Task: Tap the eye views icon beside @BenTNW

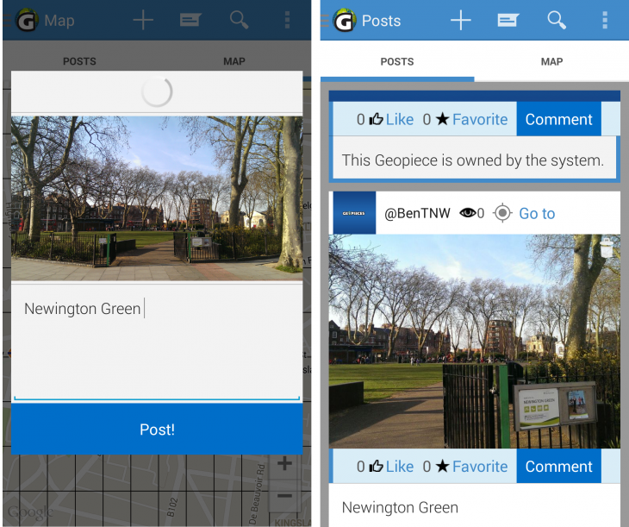Action: click(467, 213)
